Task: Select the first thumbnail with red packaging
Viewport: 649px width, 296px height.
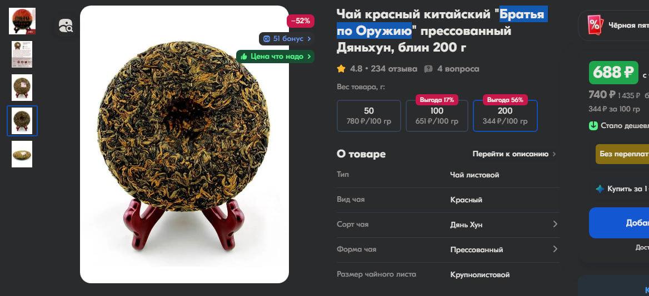Action: click(x=22, y=21)
